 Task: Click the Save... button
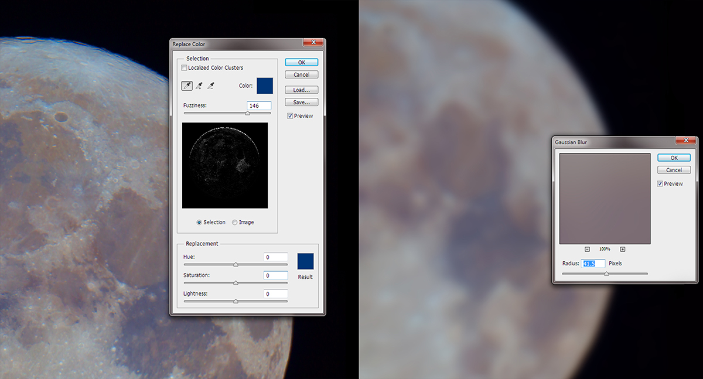pyautogui.click(x=302, y=103)
